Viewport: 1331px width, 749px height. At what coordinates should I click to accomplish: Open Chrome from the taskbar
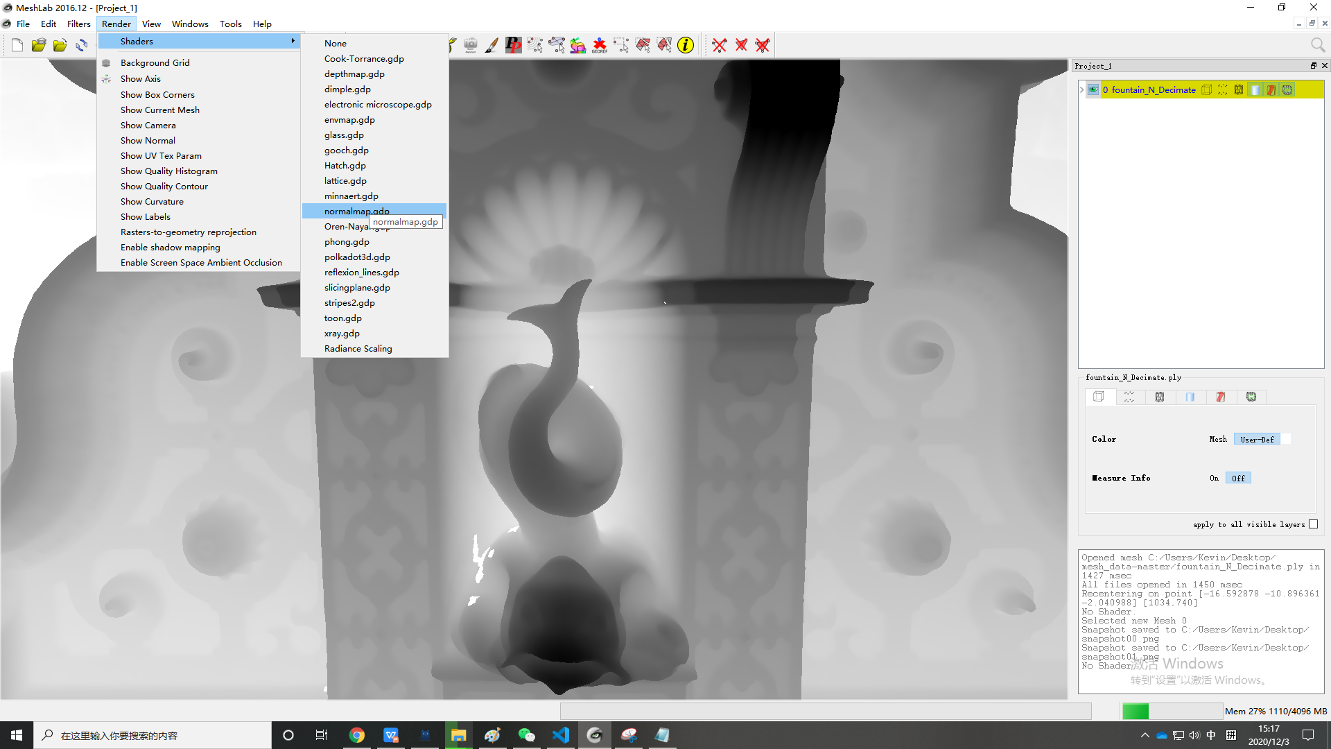(x=357, y=735)
